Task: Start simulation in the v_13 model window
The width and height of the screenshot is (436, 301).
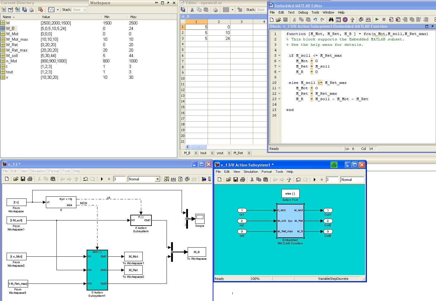Action: (x=102, y=179)
